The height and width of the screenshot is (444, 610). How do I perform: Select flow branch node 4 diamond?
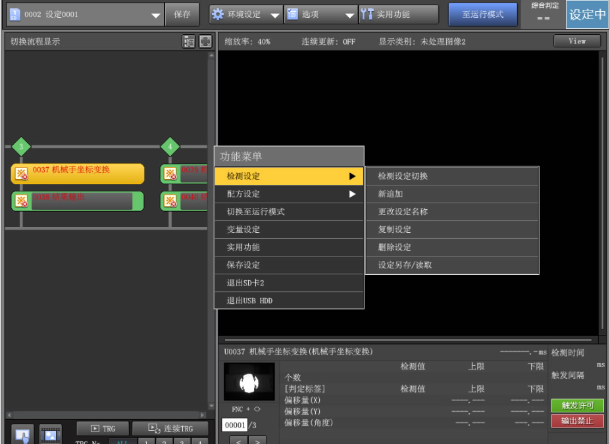pyautogui.click(x=170, y=147)
